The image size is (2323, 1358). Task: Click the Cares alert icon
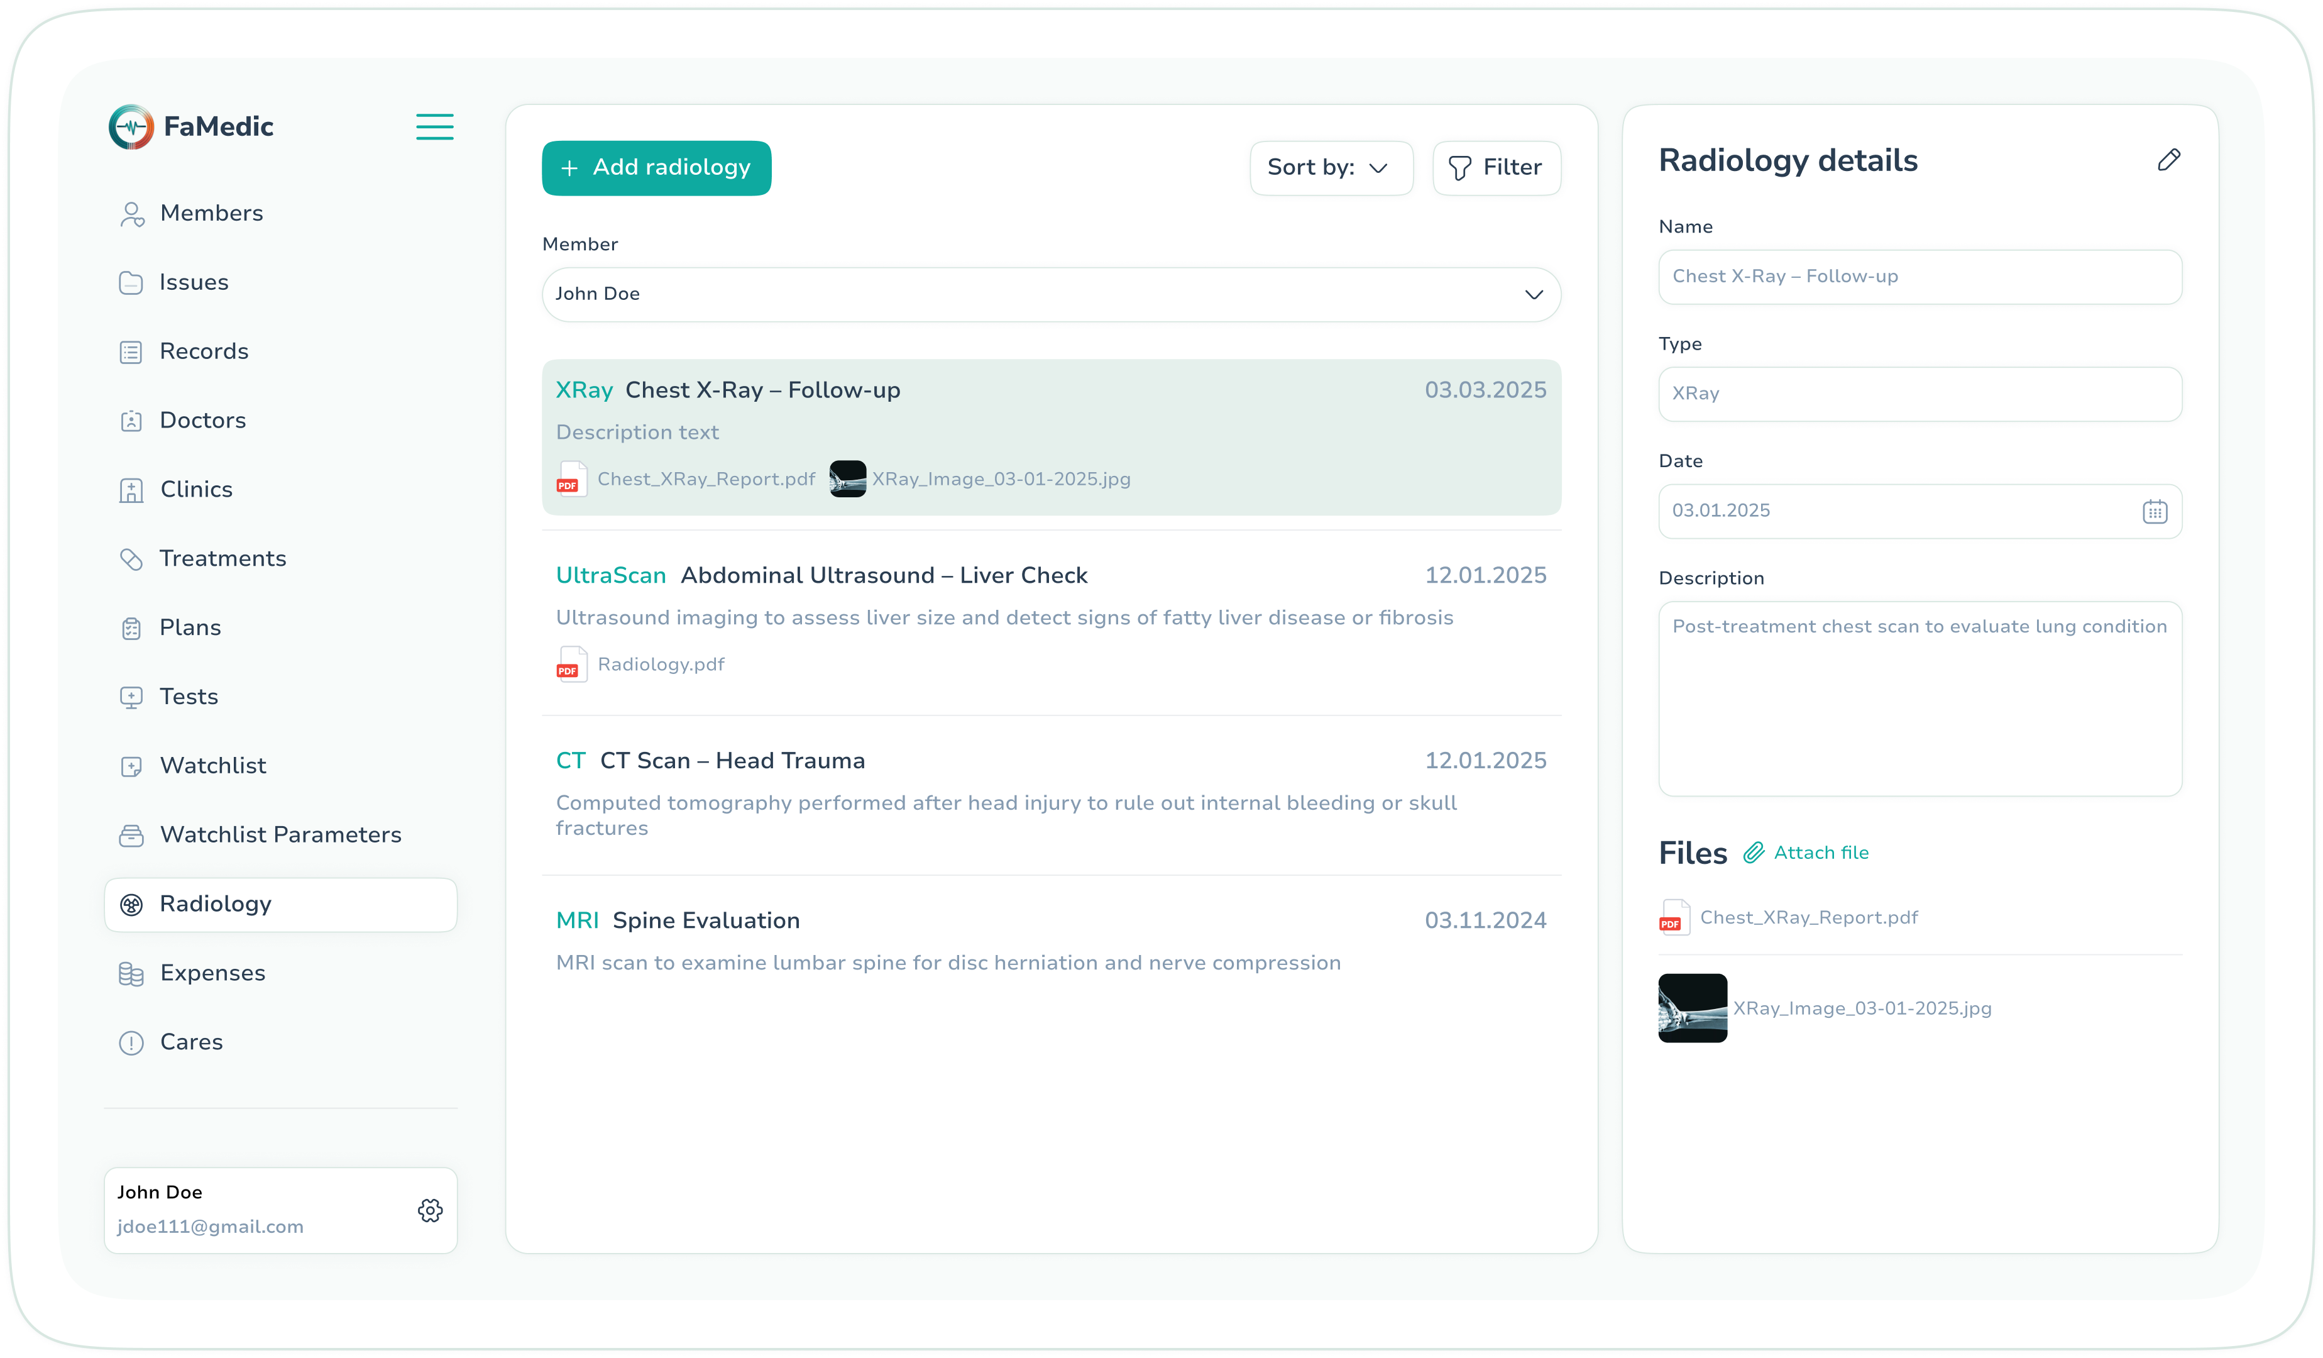tap(131, 1042)
